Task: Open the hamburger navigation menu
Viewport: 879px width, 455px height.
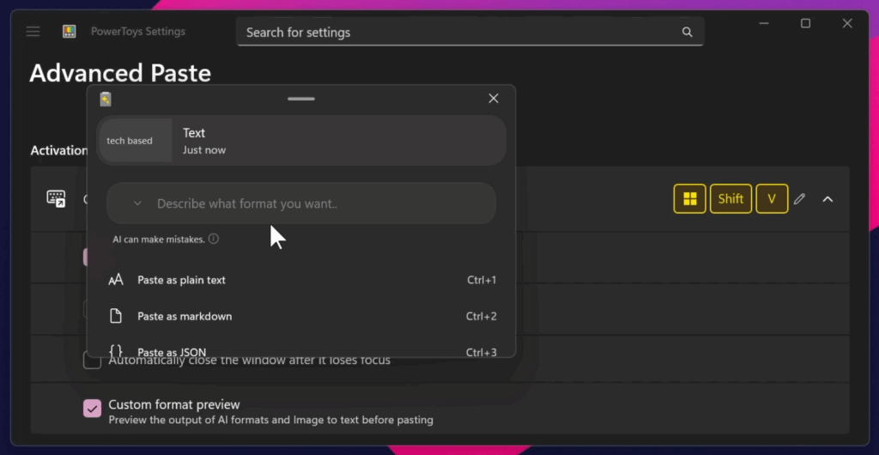Action: pos(33,32)
